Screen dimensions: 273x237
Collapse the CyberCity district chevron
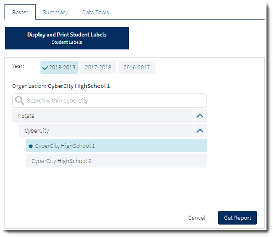point(200,131)
